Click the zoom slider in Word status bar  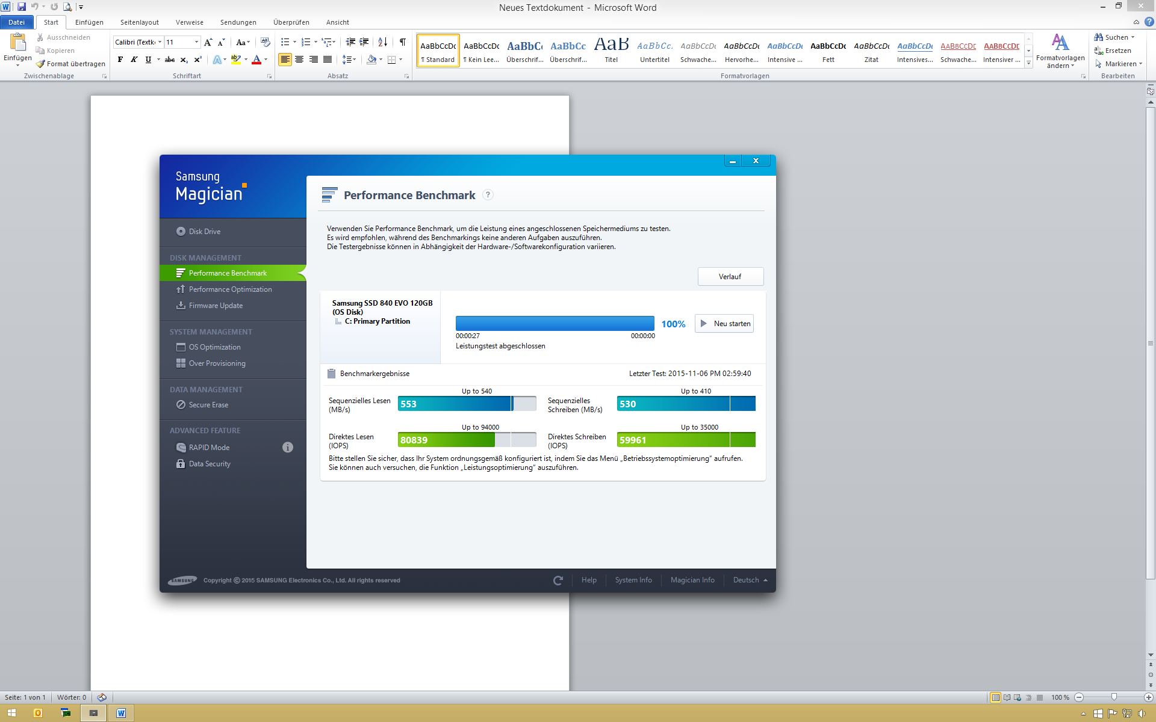1114,697
